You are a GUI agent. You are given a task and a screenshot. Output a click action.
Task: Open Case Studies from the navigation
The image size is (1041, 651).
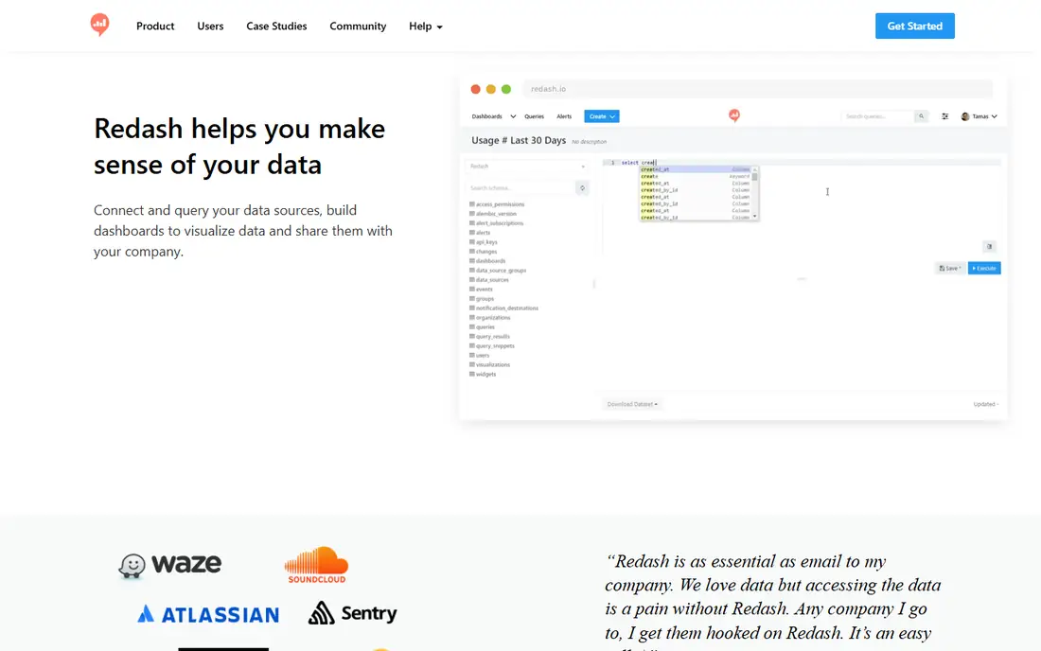277,26
